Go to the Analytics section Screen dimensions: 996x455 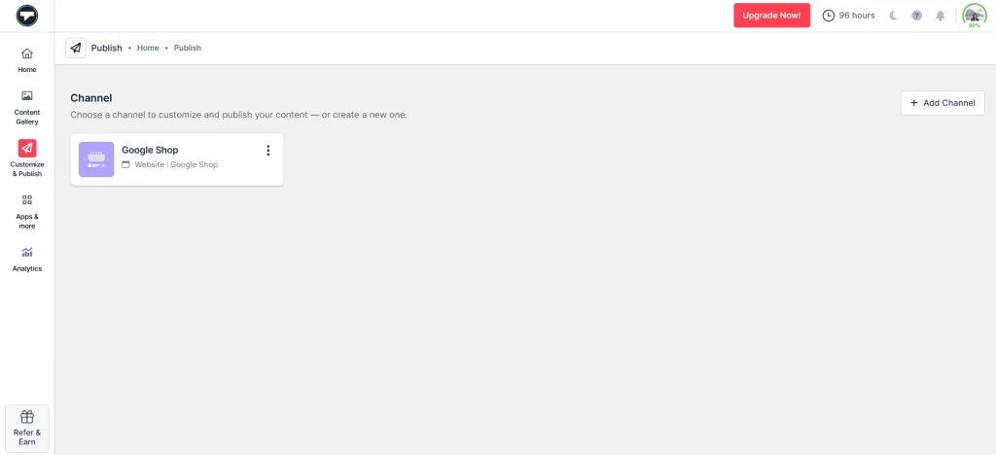[x=27, y=259]
